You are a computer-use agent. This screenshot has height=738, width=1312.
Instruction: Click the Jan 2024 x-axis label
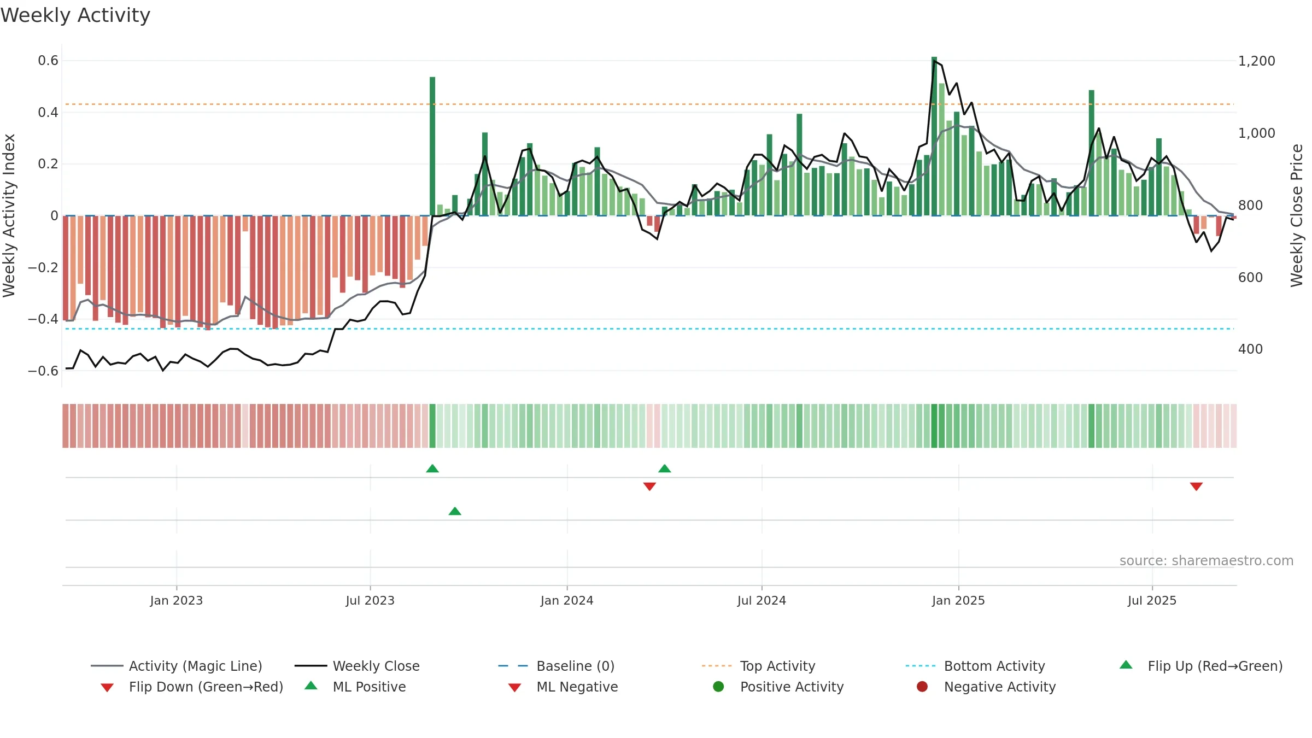click(567, 601)
